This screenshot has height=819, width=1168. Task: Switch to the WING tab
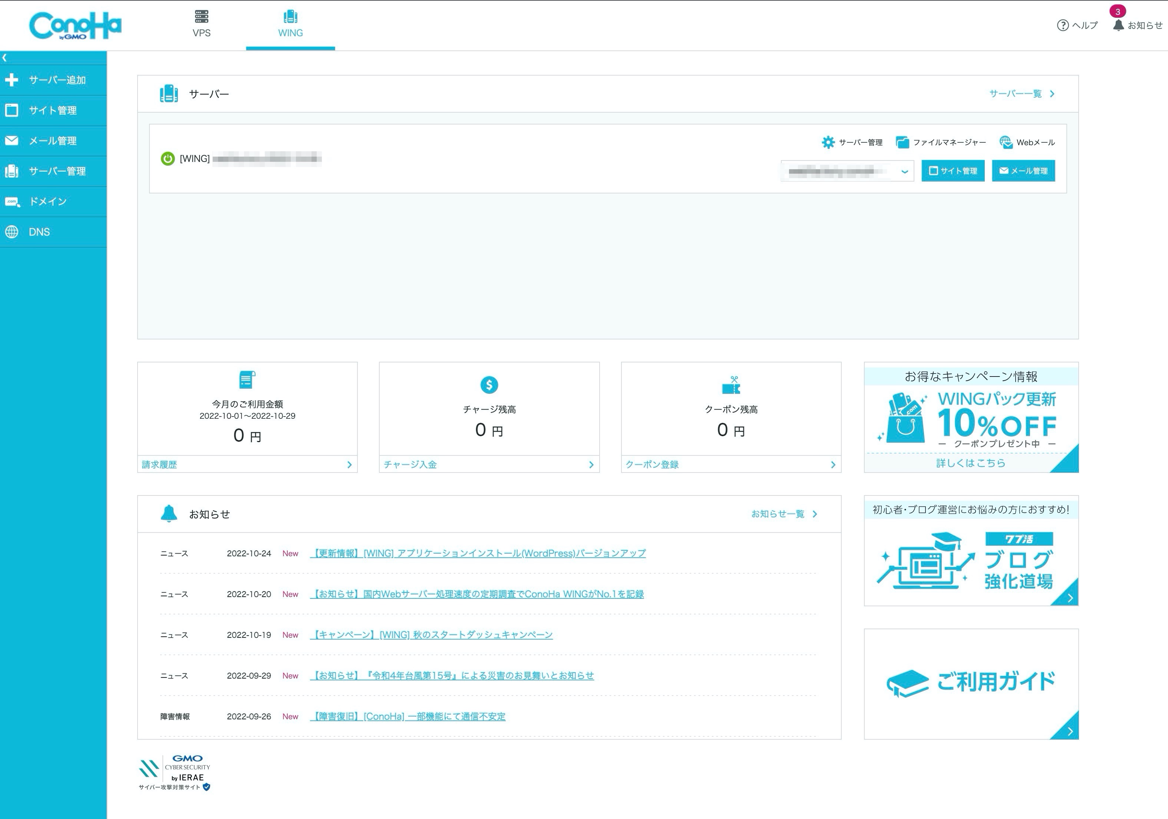point(290,24)
